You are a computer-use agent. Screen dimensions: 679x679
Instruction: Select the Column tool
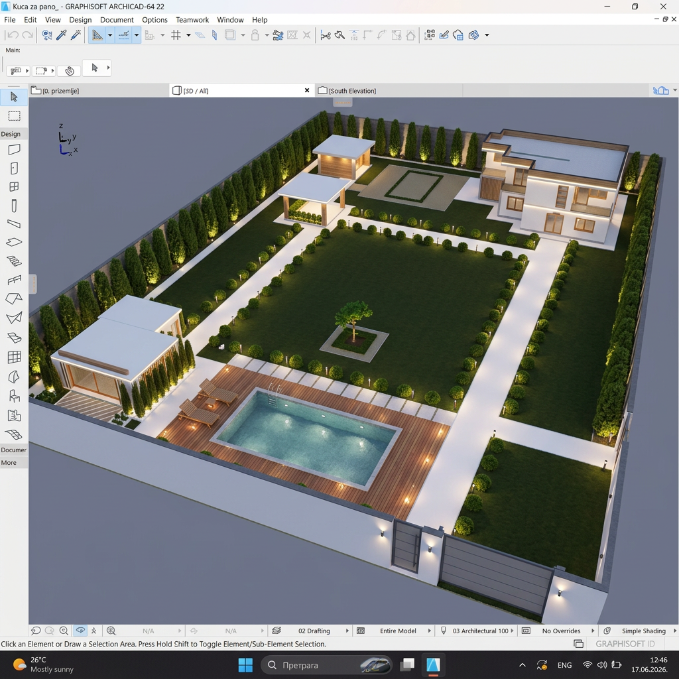click(14, 206)
